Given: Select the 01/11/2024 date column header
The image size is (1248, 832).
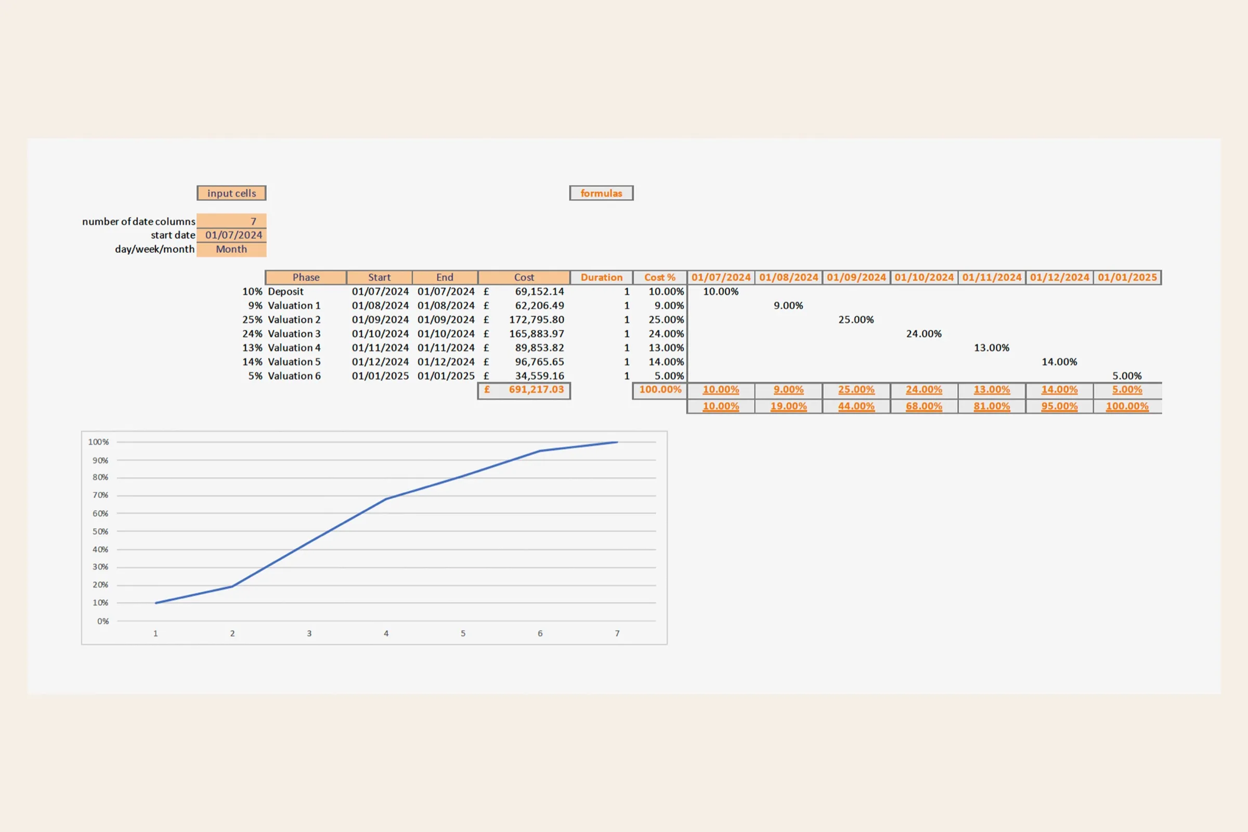Looking at the screenshot, I should click(x=992, y=278).
